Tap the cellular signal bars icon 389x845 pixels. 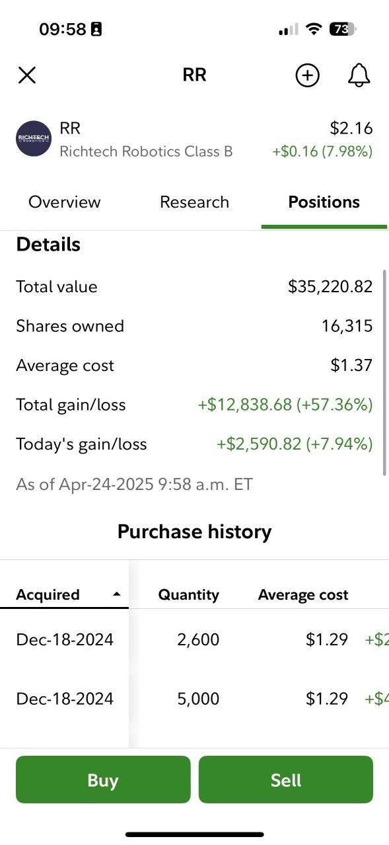click(x=289, y=30)
